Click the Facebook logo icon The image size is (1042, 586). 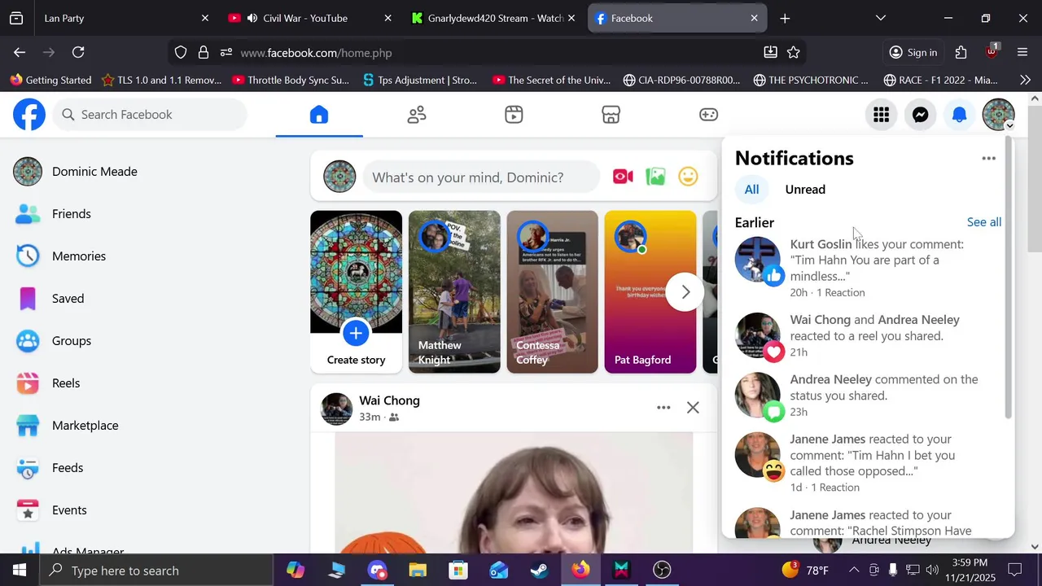pos(29,115)
